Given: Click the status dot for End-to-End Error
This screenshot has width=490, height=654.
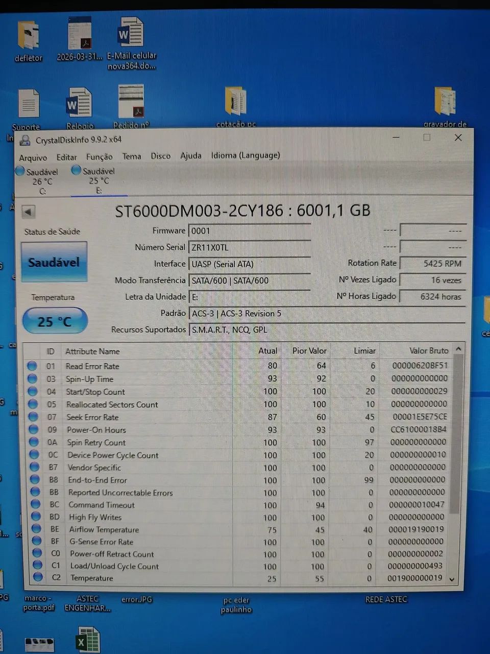Looking at the screenshot, I should point(35,479).
